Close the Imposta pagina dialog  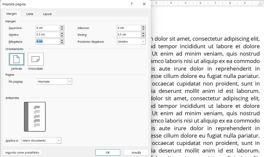[144, 4]
